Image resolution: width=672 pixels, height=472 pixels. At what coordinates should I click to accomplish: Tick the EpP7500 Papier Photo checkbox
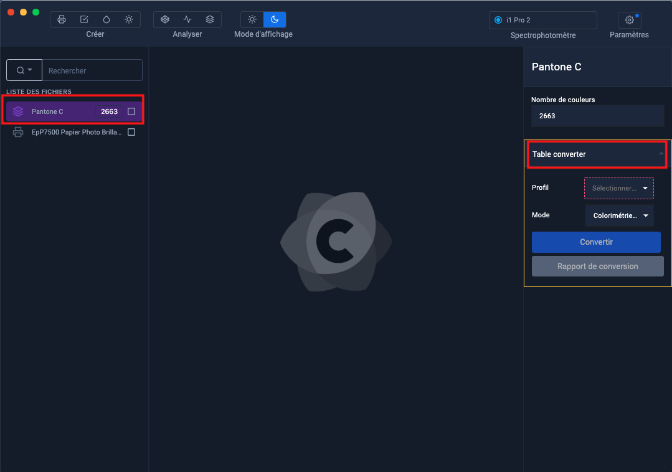[131, 132]
